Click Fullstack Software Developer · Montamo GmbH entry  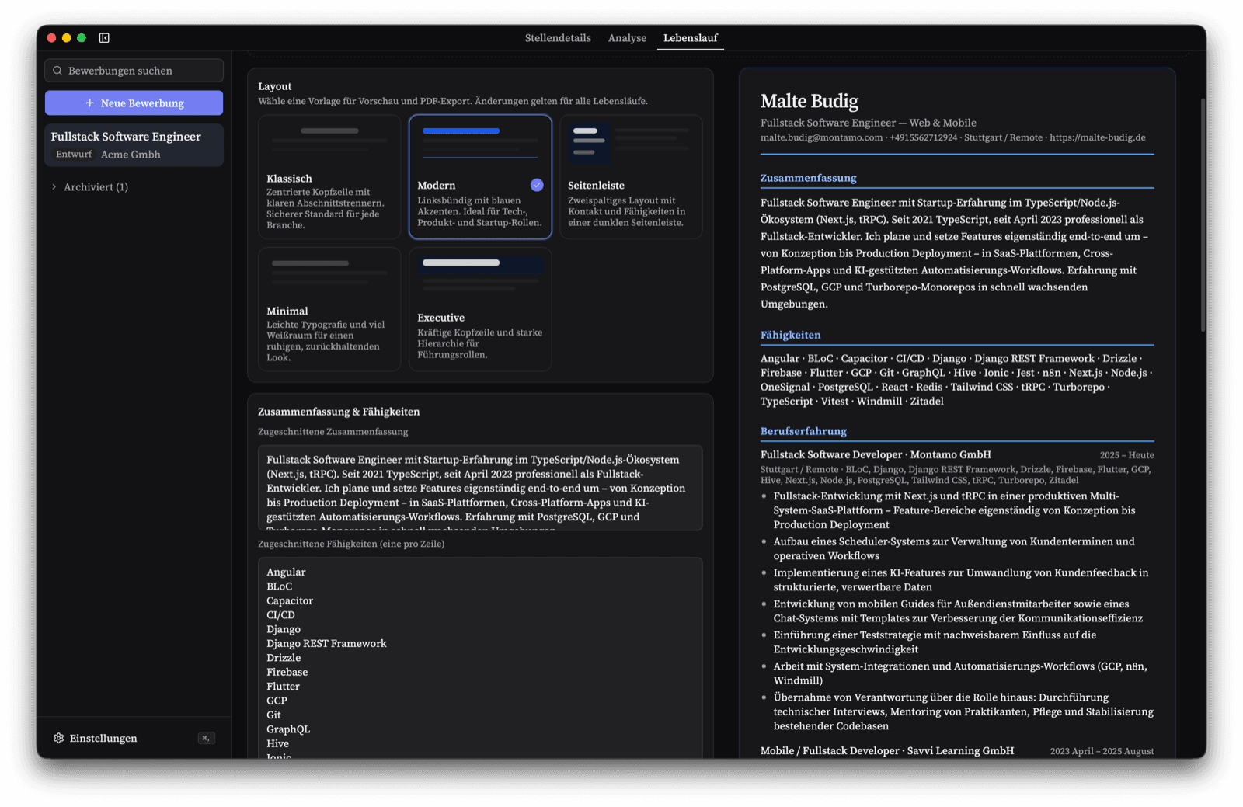(876, 454)
